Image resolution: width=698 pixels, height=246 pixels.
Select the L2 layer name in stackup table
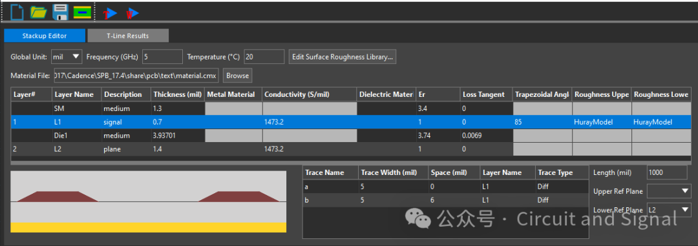pyautogui.click(x=76, y=149)
